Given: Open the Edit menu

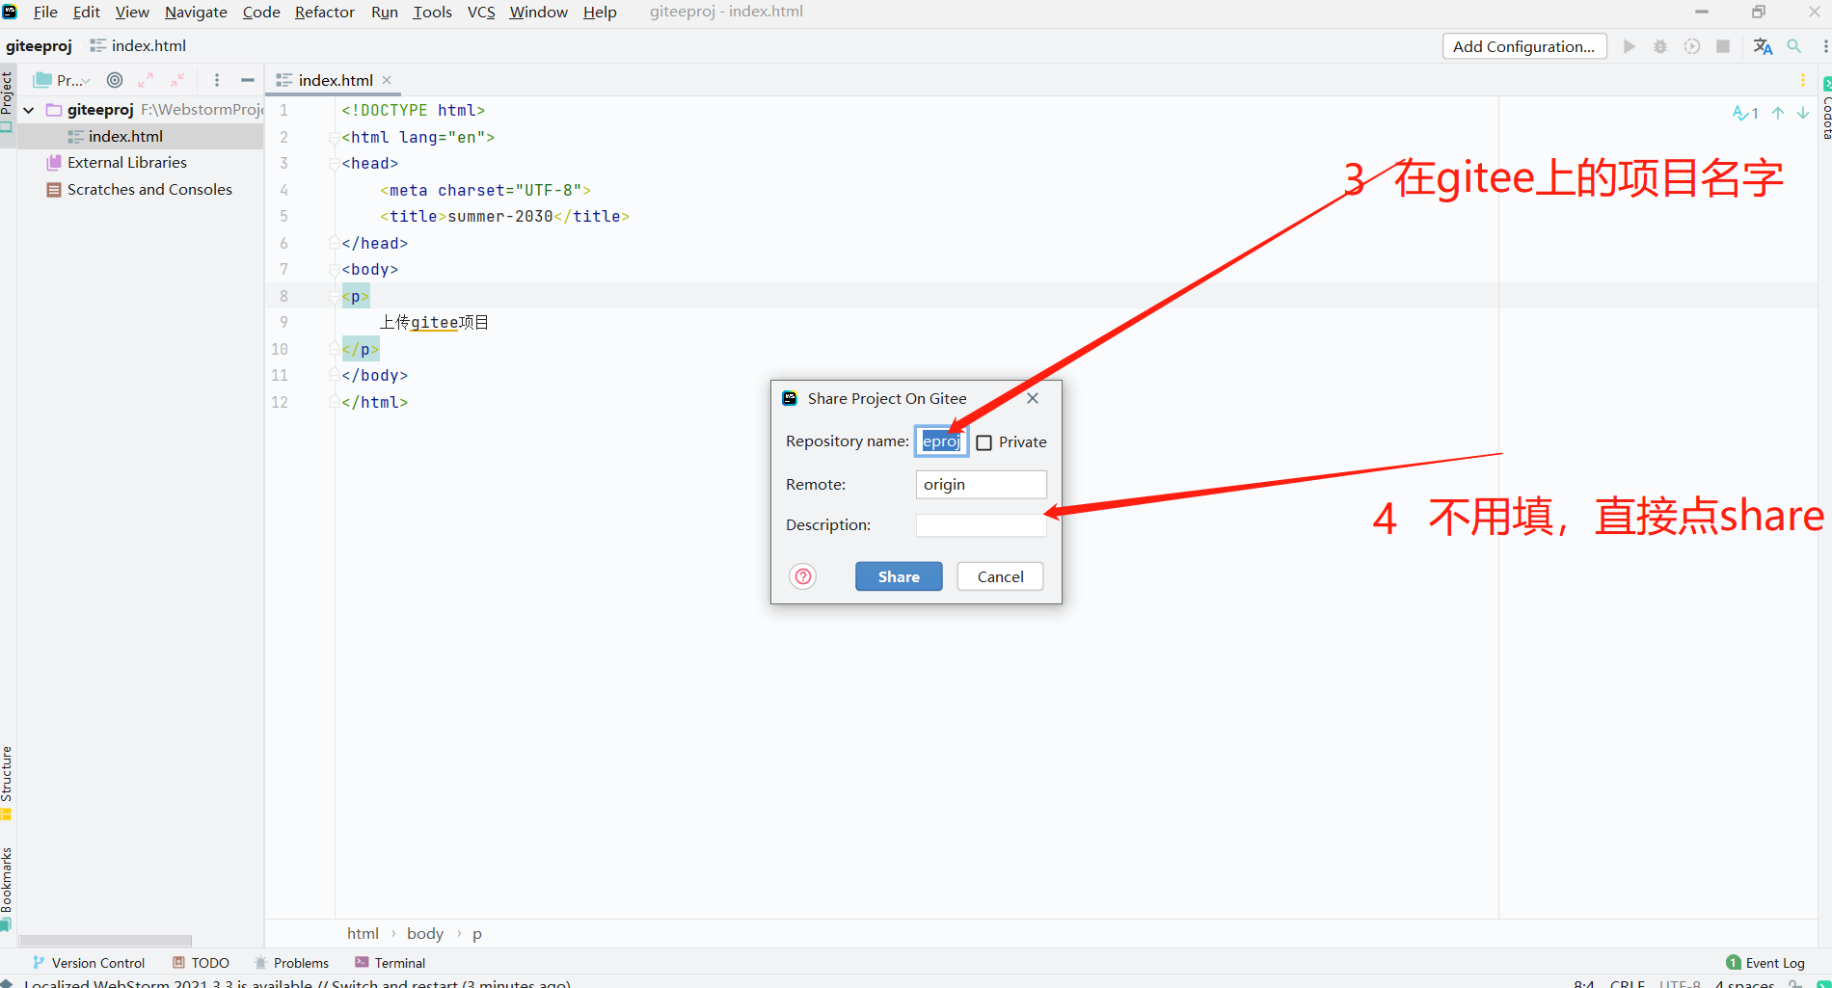Looking at the screenshot, I should [86, 12].
